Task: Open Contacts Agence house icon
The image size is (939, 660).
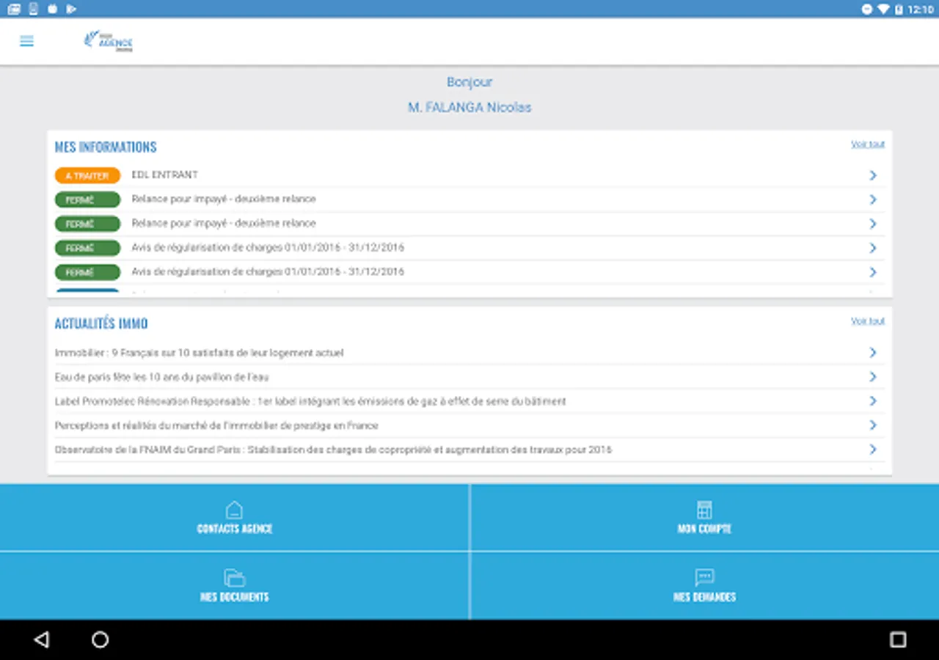Action: click(x=234, y=509)
